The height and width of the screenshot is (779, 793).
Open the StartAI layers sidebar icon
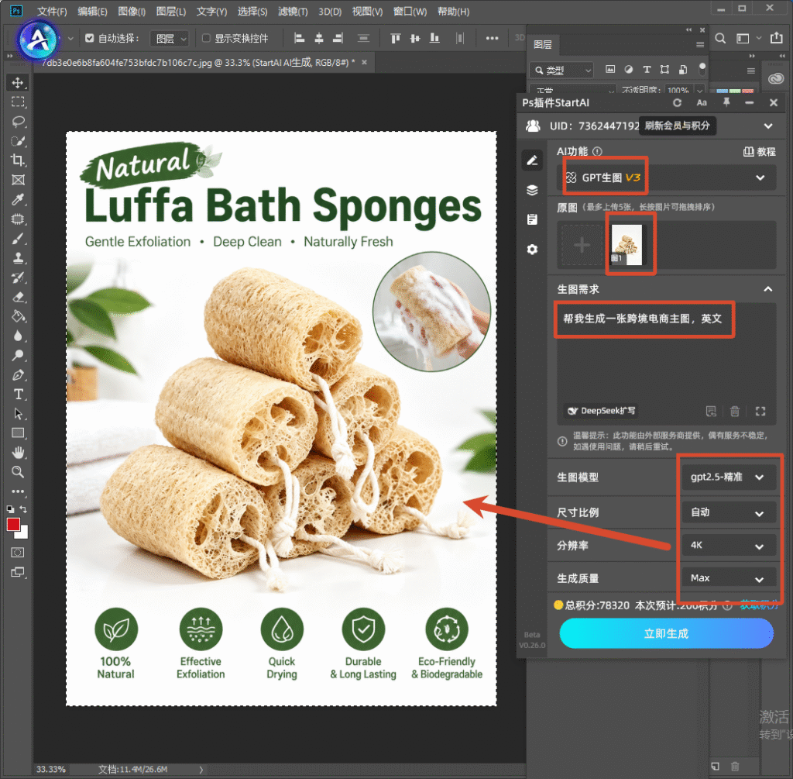(x=532, y=190)
